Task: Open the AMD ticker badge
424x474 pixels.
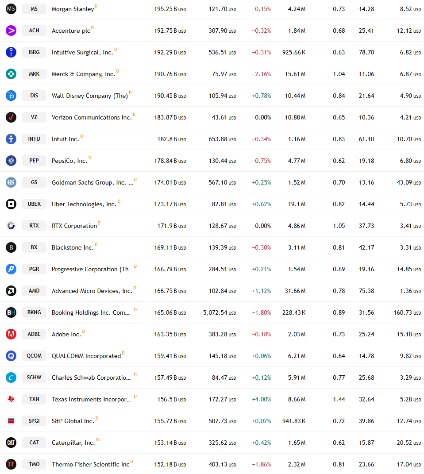Action: 34,291
